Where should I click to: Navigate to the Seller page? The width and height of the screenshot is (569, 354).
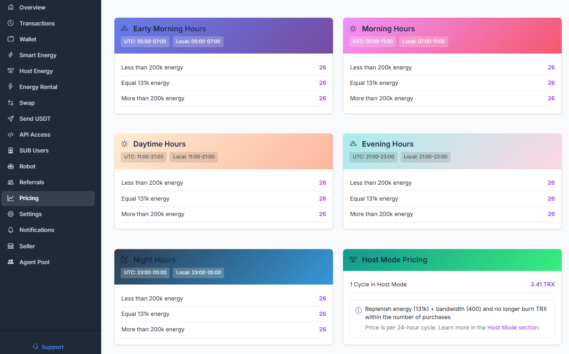tap(27, 246)
